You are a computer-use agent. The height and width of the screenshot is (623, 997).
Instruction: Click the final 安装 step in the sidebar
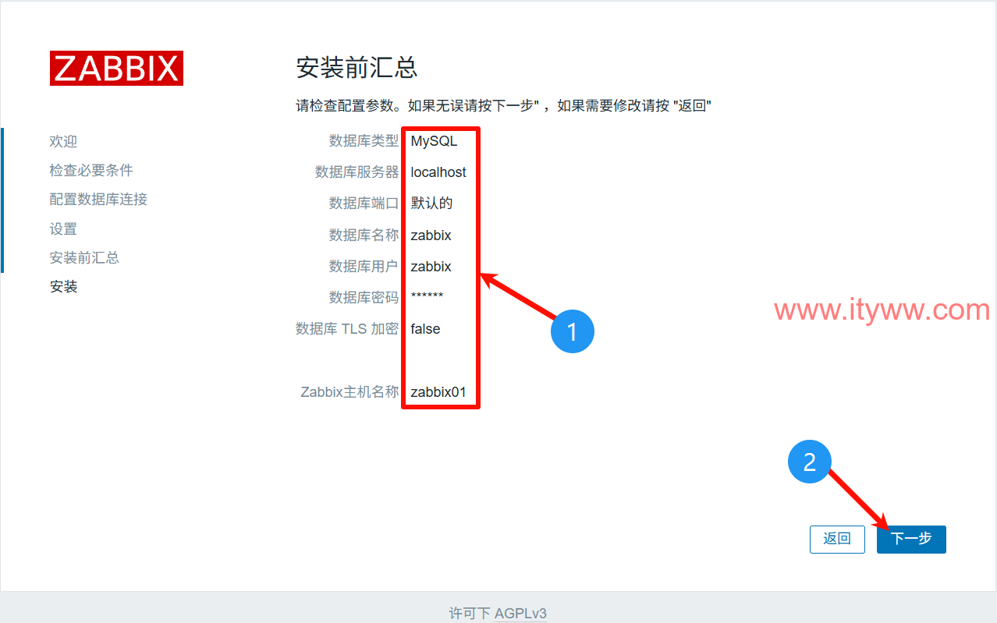[63, 286]
